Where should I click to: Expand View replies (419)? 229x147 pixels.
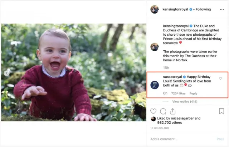click(x=185, y=101)
